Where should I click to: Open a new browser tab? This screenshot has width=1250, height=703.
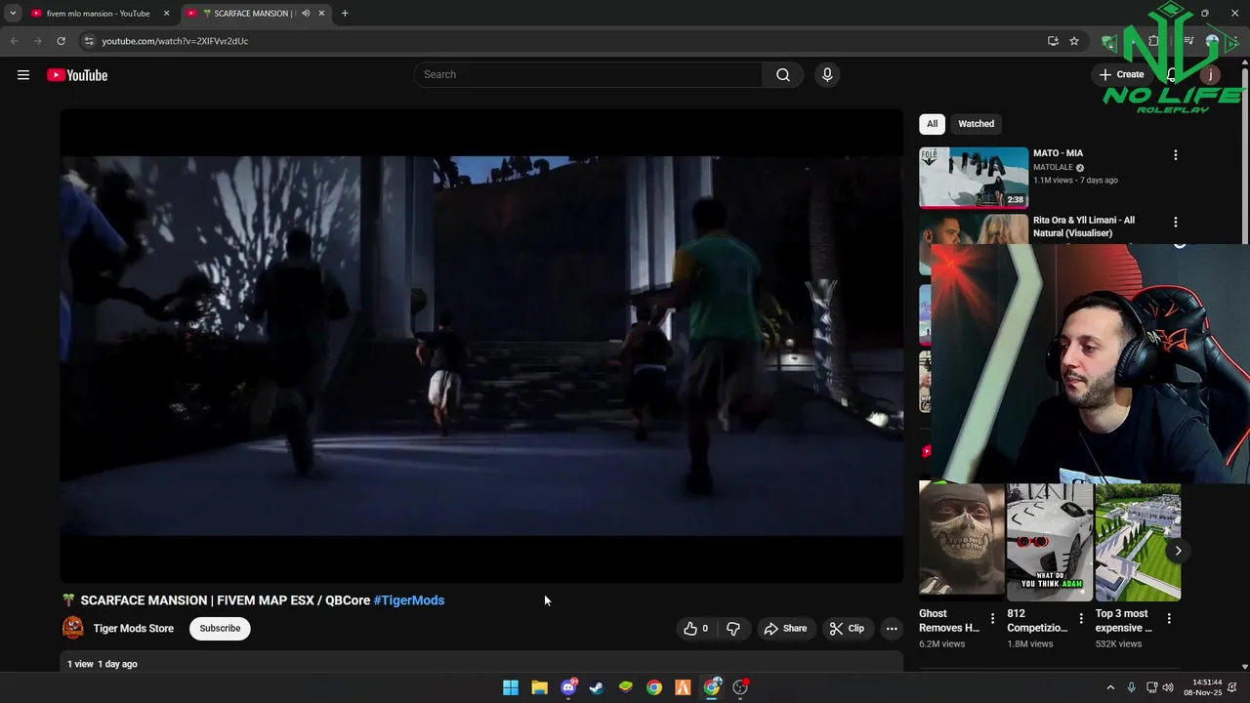click(345, 14)
